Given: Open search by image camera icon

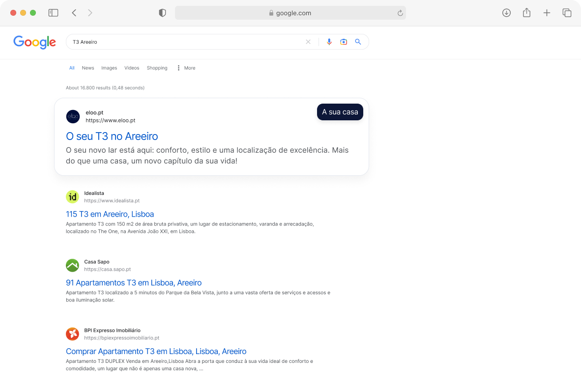Looking at the screenshot, I should tap(344, 42).
